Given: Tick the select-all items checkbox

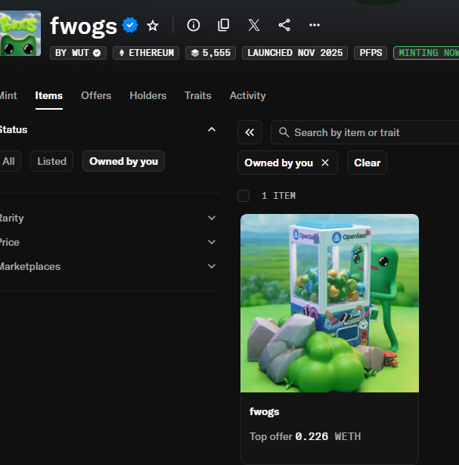Looking at the screenshot, I should click(x=243, y=196).
